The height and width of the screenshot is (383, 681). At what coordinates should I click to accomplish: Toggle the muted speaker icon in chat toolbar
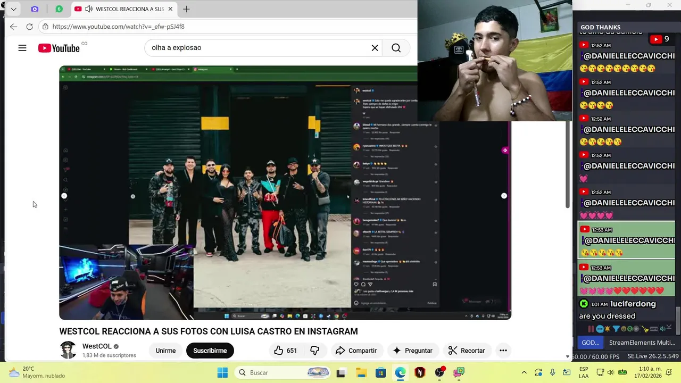click(663, 329)
